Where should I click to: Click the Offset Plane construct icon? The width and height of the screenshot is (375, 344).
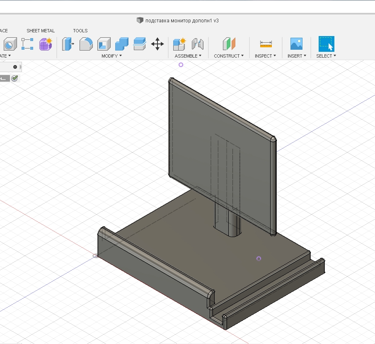point(229,44)
